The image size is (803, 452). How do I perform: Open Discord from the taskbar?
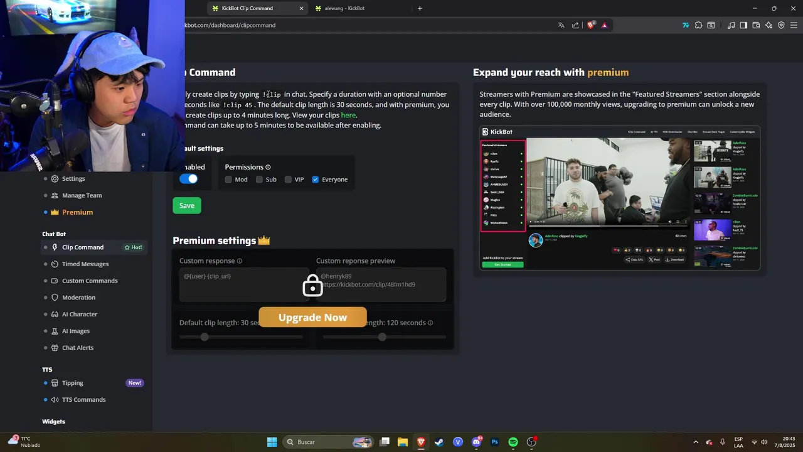(x=477, y=442)
